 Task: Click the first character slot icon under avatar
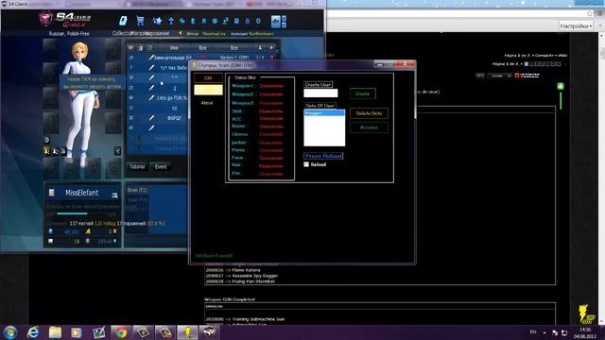(x=47, y=151)
